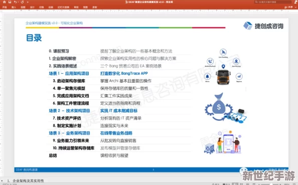Select the 幻灯片放映 tab
Screen dimensions: 298x185
(x=64, y=7)
